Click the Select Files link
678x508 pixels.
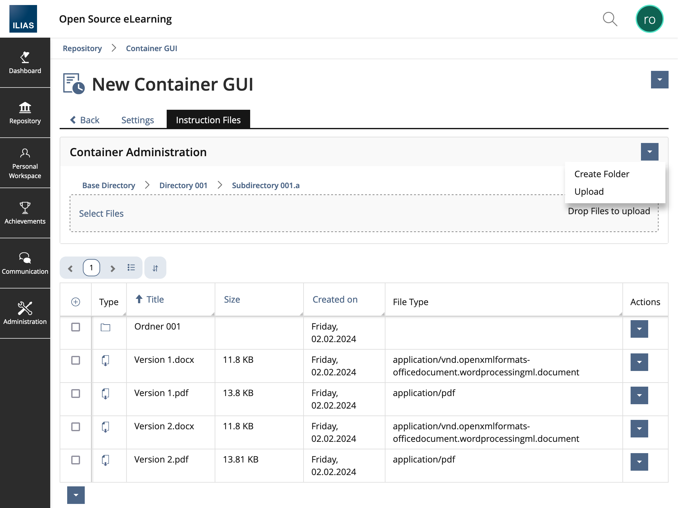pyautogui.click(x=101, y=214)
